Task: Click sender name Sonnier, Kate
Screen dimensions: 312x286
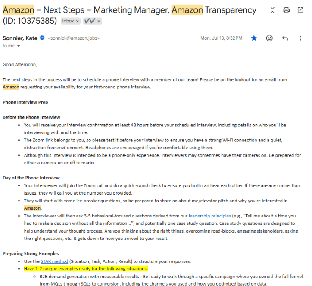Action: [x=20, y=38]
